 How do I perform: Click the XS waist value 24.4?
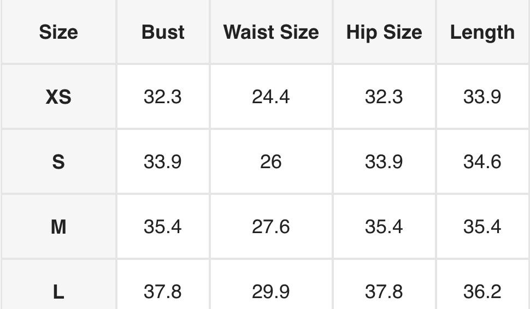(x=271, y=97)
